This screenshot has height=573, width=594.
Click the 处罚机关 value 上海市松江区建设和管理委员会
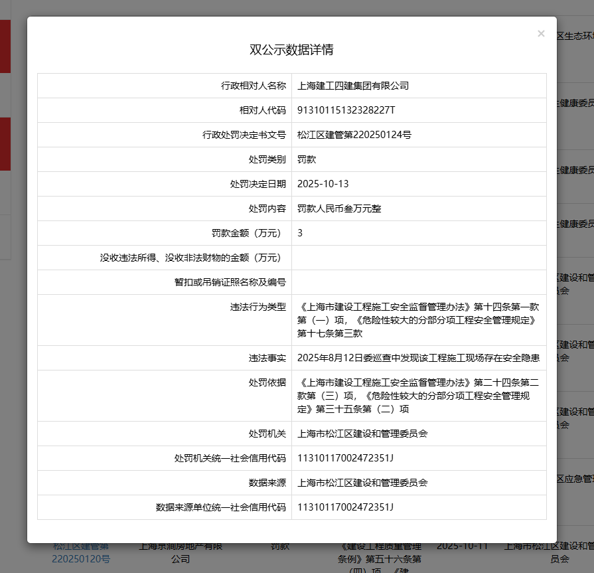[x=362, y=434]
